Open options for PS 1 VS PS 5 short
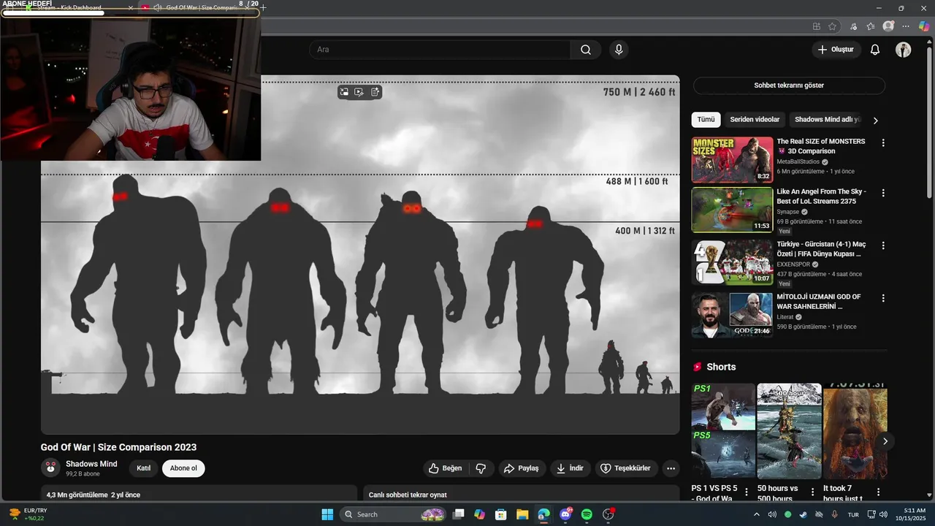 747,492
